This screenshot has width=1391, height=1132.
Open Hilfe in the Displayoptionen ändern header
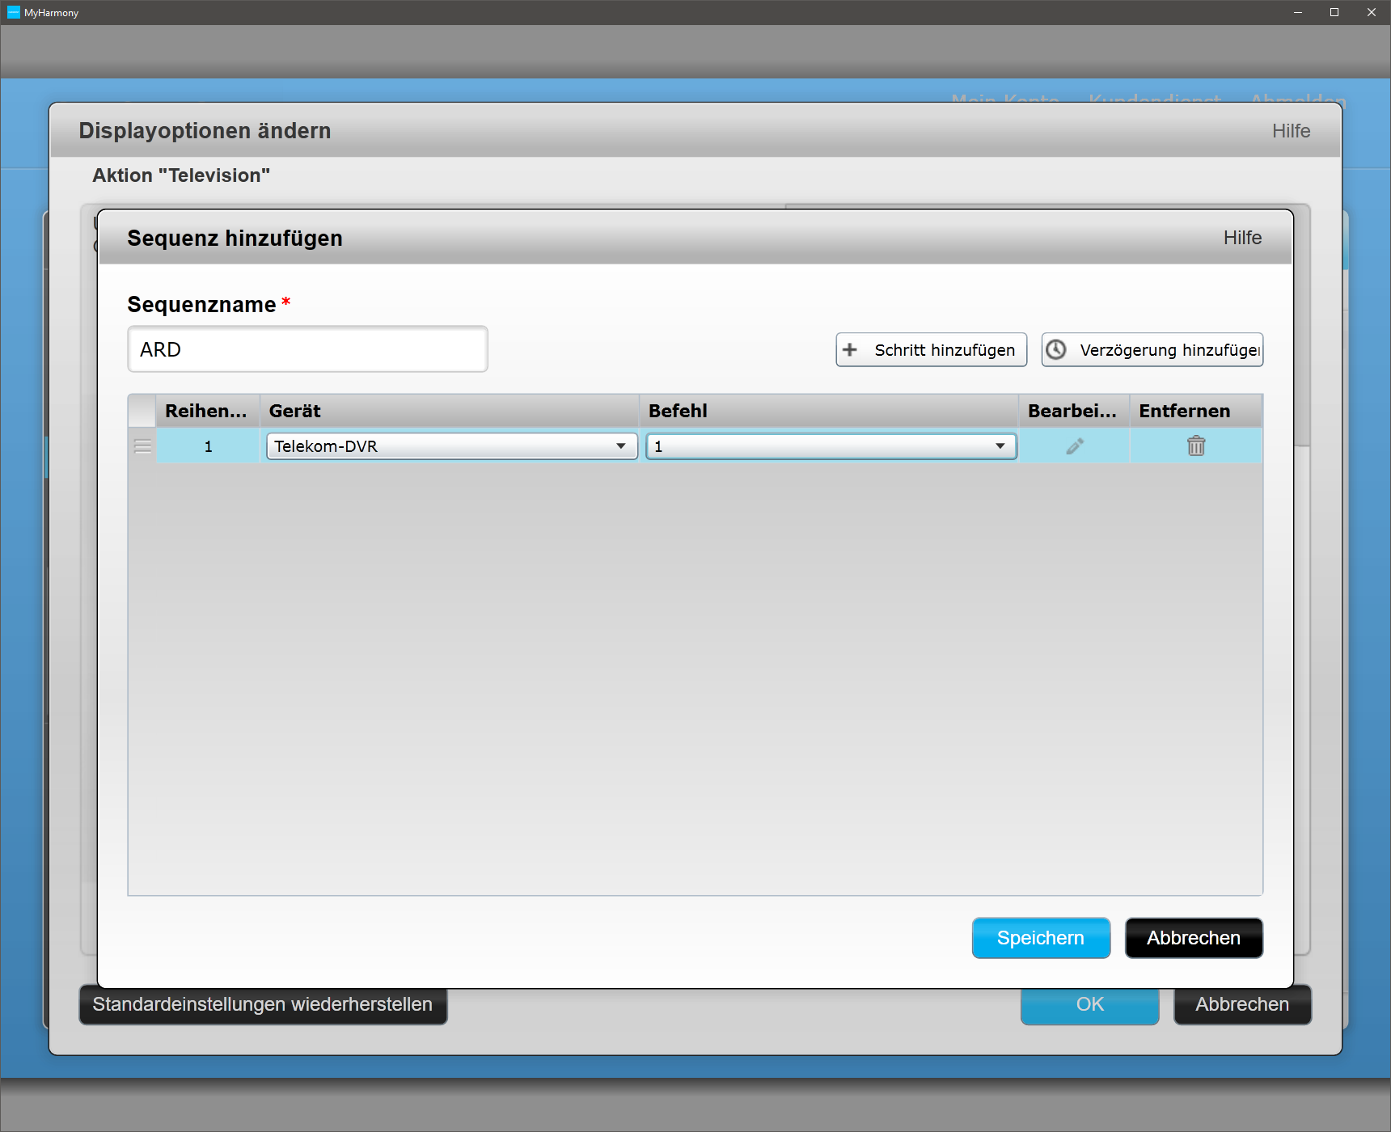click(x=1290, y=131)
